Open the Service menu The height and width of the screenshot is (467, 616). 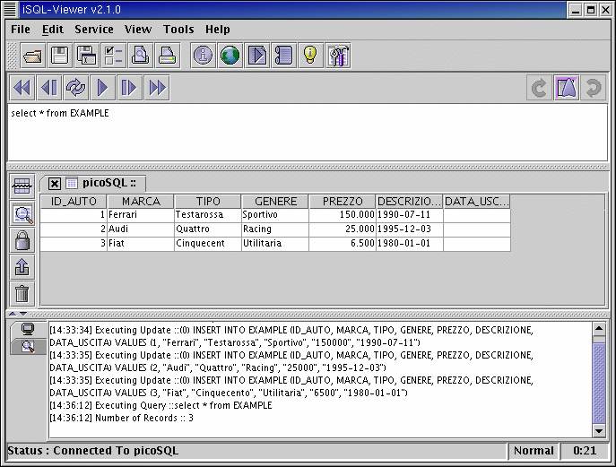pyautogui.click(x=94, y=30)
